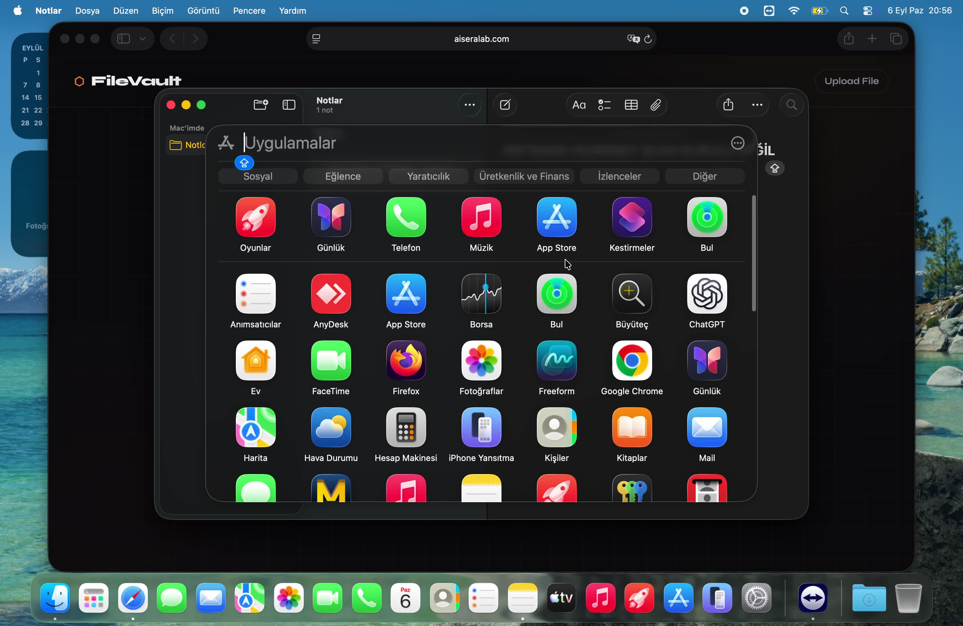Screen dimensions: 963x626
Task: Reload the aiseralab.com page in Safari
Action: 647,39
